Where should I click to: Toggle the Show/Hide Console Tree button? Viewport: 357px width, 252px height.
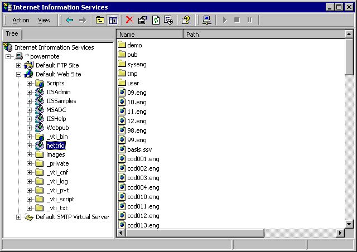113,20
